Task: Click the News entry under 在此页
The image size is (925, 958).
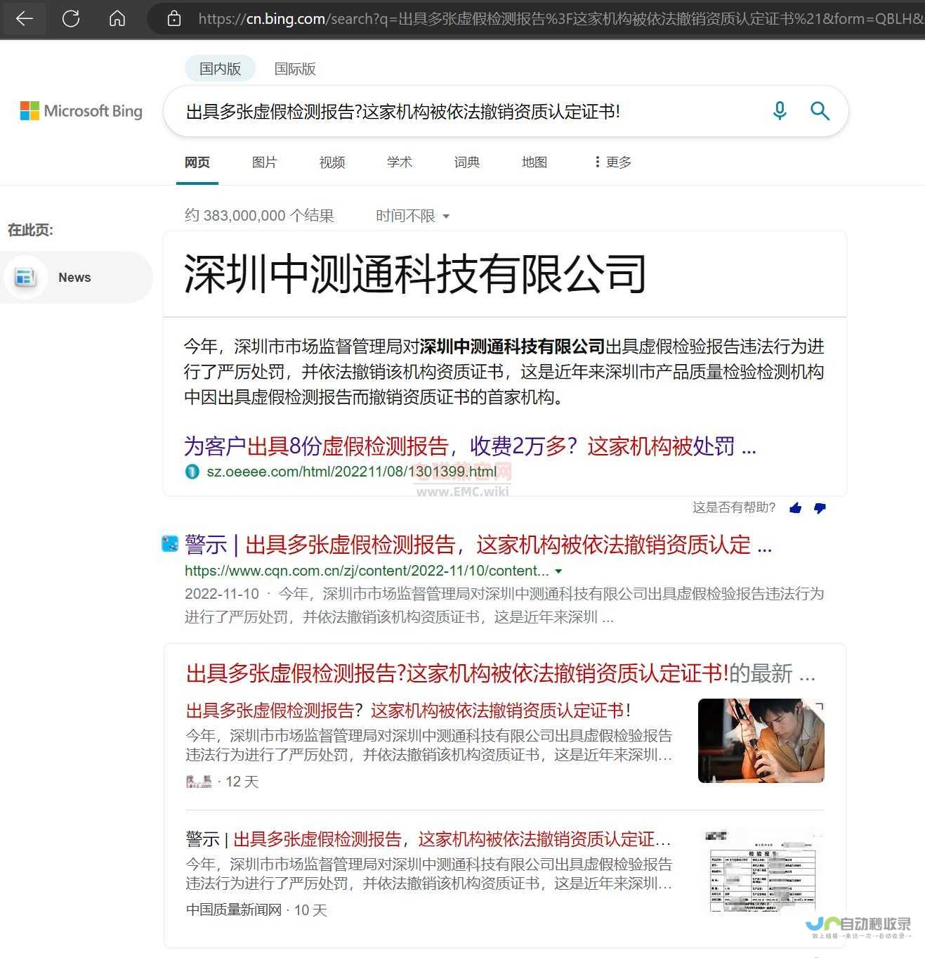Action: 76,278
